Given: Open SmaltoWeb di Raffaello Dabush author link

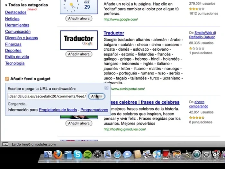Looking at the screenshot, I should [x=203, y=35].
